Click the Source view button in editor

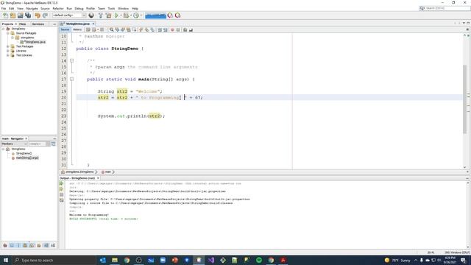click(65, 29)
